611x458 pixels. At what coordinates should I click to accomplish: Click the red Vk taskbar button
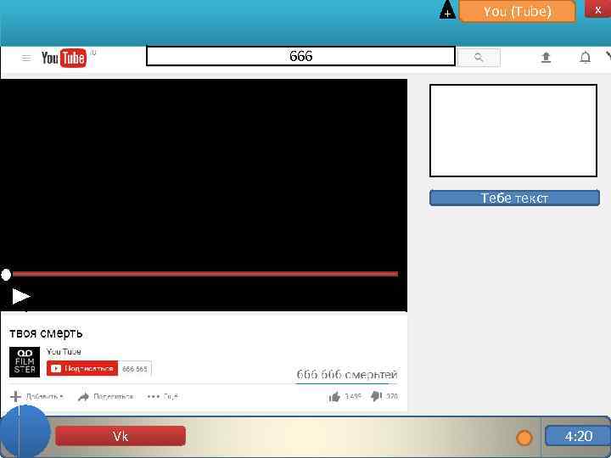(x=121, y=436)
